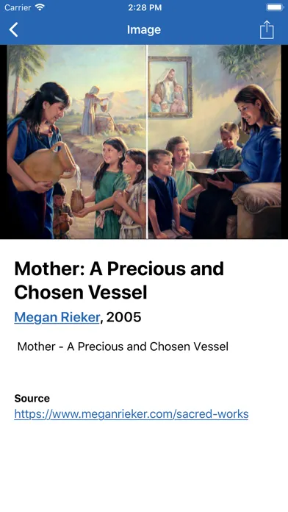Select the artwork title heading text

119,280
